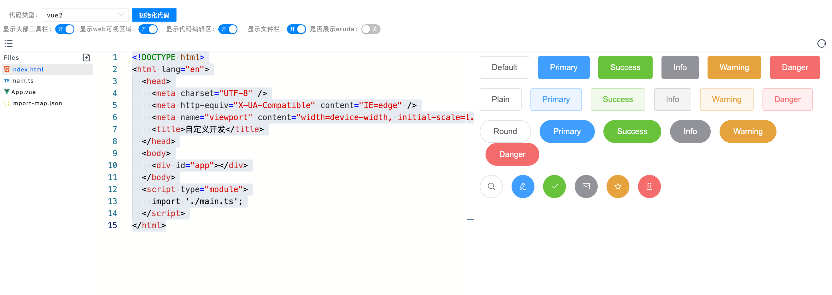Click the import './main.ts' code line
832x295 pixels.
click(197, 202)
